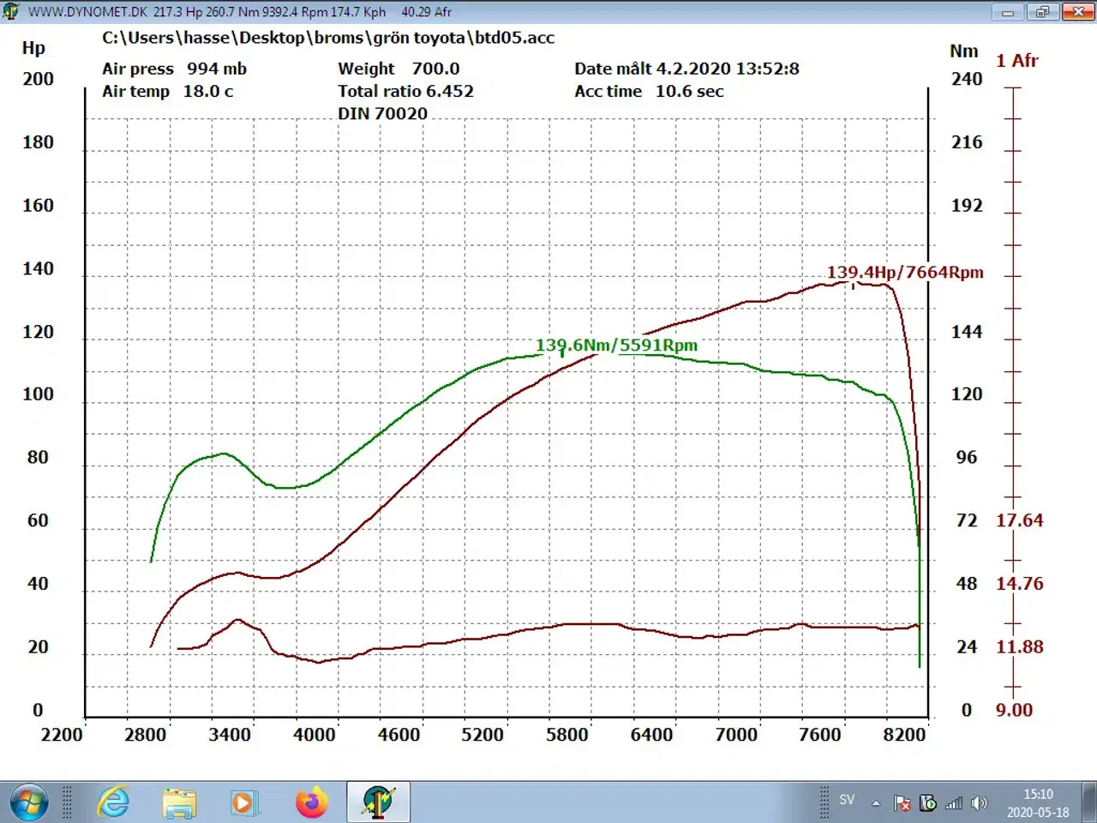
Task: Click the SV language indicator
Action: point(847,800)
